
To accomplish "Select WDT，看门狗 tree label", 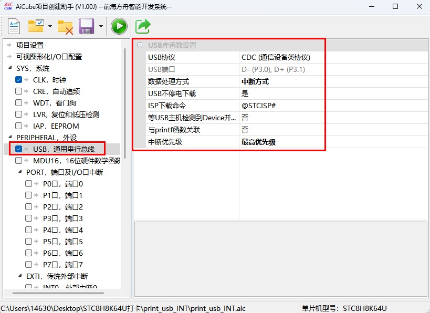I will (55, 103).
